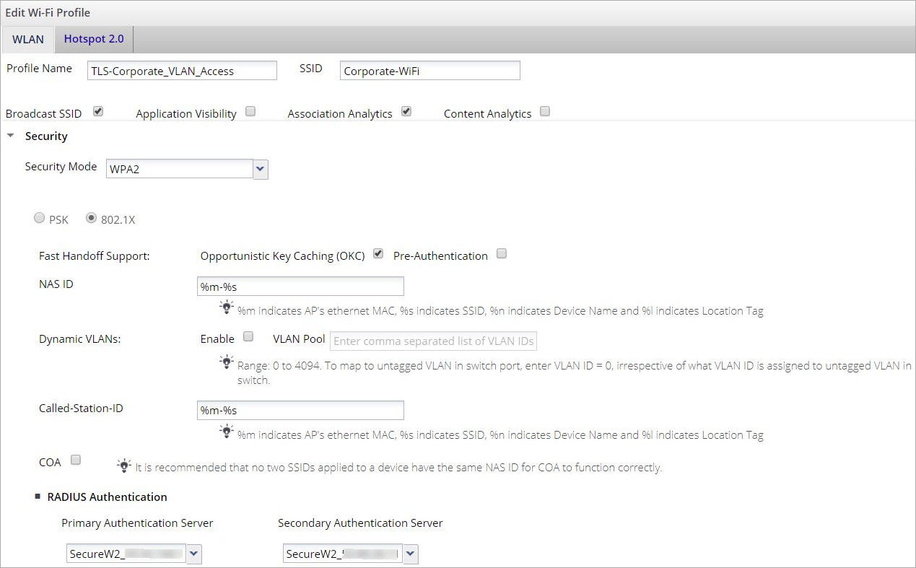
Task: Collapse the RADIUS Authentication section
Action: click(38, 497)
